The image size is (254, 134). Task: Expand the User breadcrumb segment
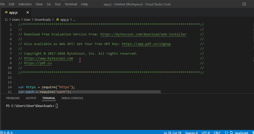coord(27,20)
